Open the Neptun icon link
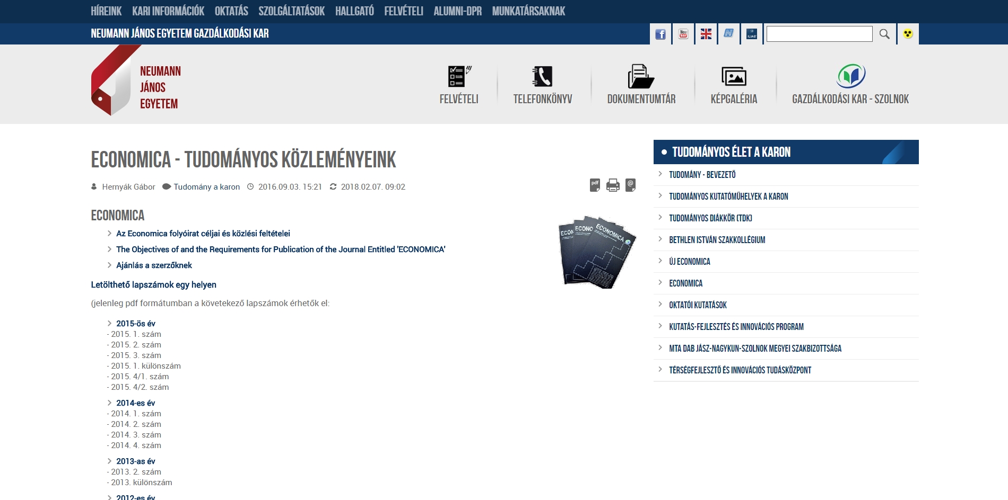The width and height of the screenshot is (1008, 500). click(729, 34)
